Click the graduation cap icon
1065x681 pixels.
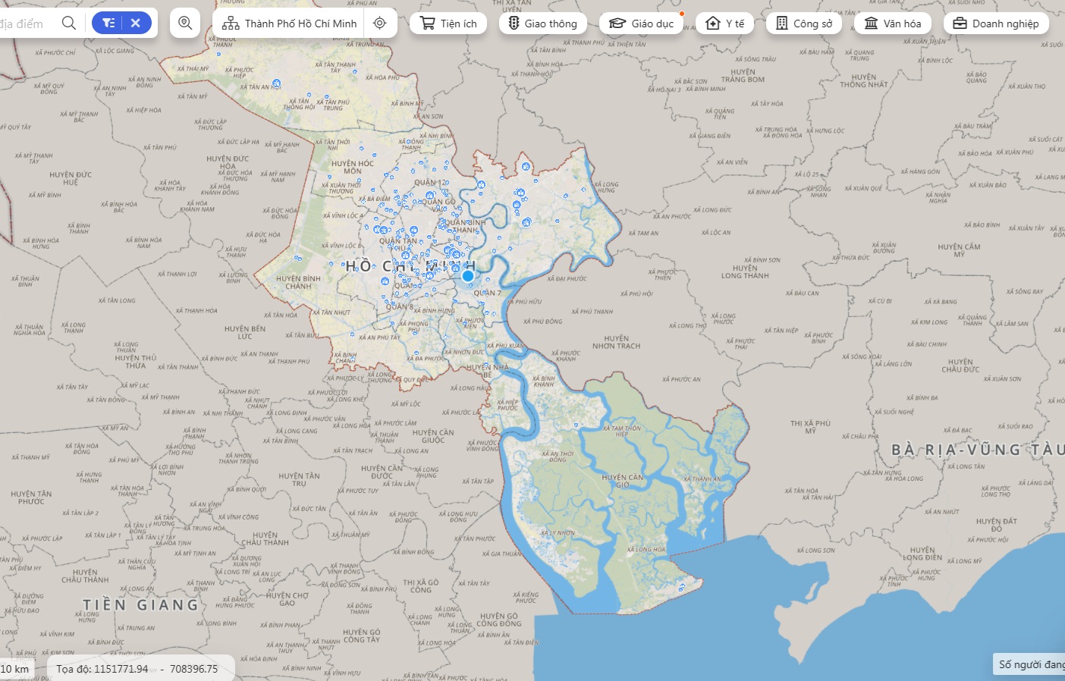tap(617, 24)
